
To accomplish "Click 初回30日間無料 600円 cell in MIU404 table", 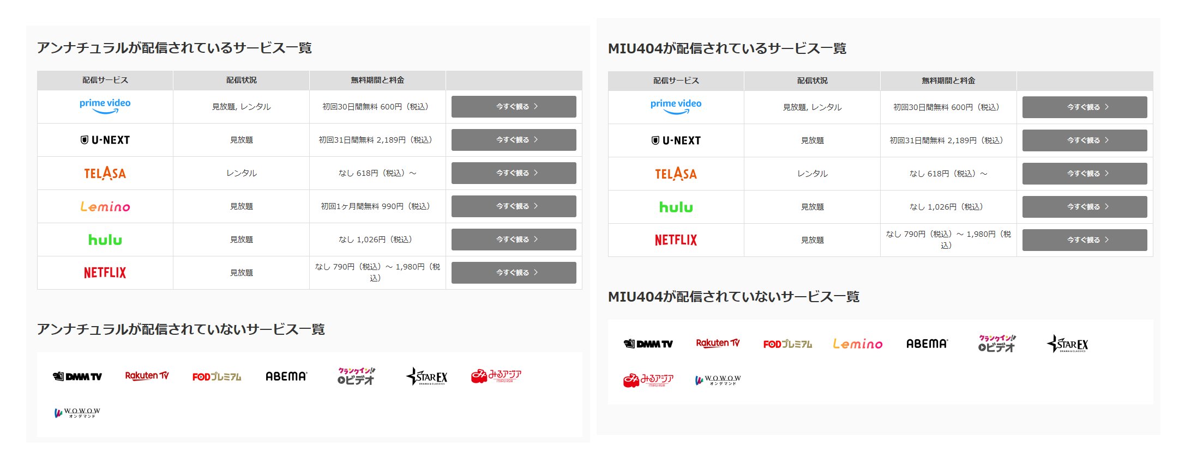I will 948,107.
